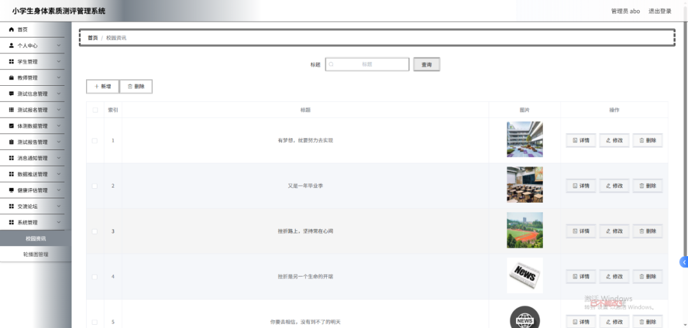Click the school building thumbnail in row 1
This screenshot has height=328, width=688.
tap(525, 139)
